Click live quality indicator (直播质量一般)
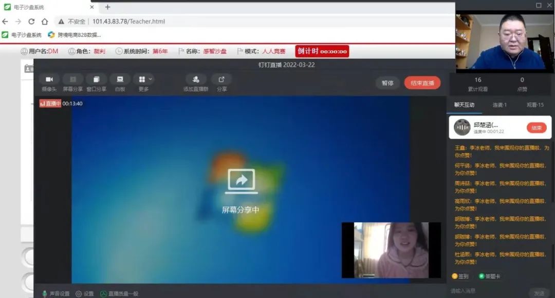The image size is (555, 298). (x=103, y=293)
